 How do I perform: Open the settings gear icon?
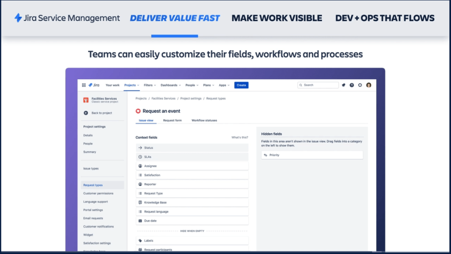(x=360, y=85)
